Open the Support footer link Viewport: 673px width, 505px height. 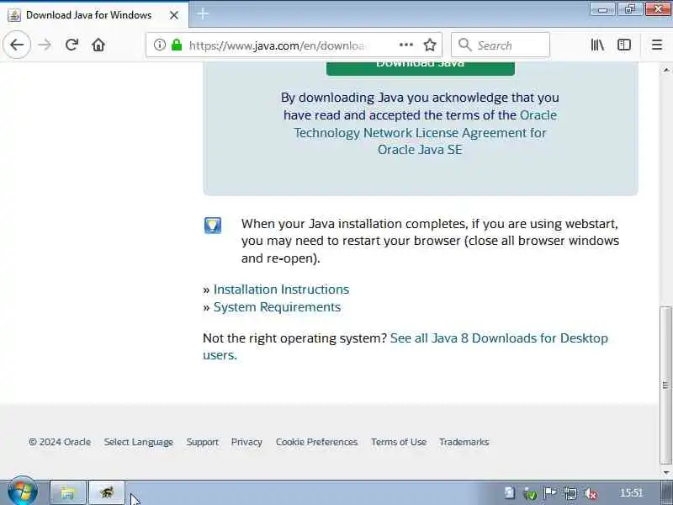202,442
